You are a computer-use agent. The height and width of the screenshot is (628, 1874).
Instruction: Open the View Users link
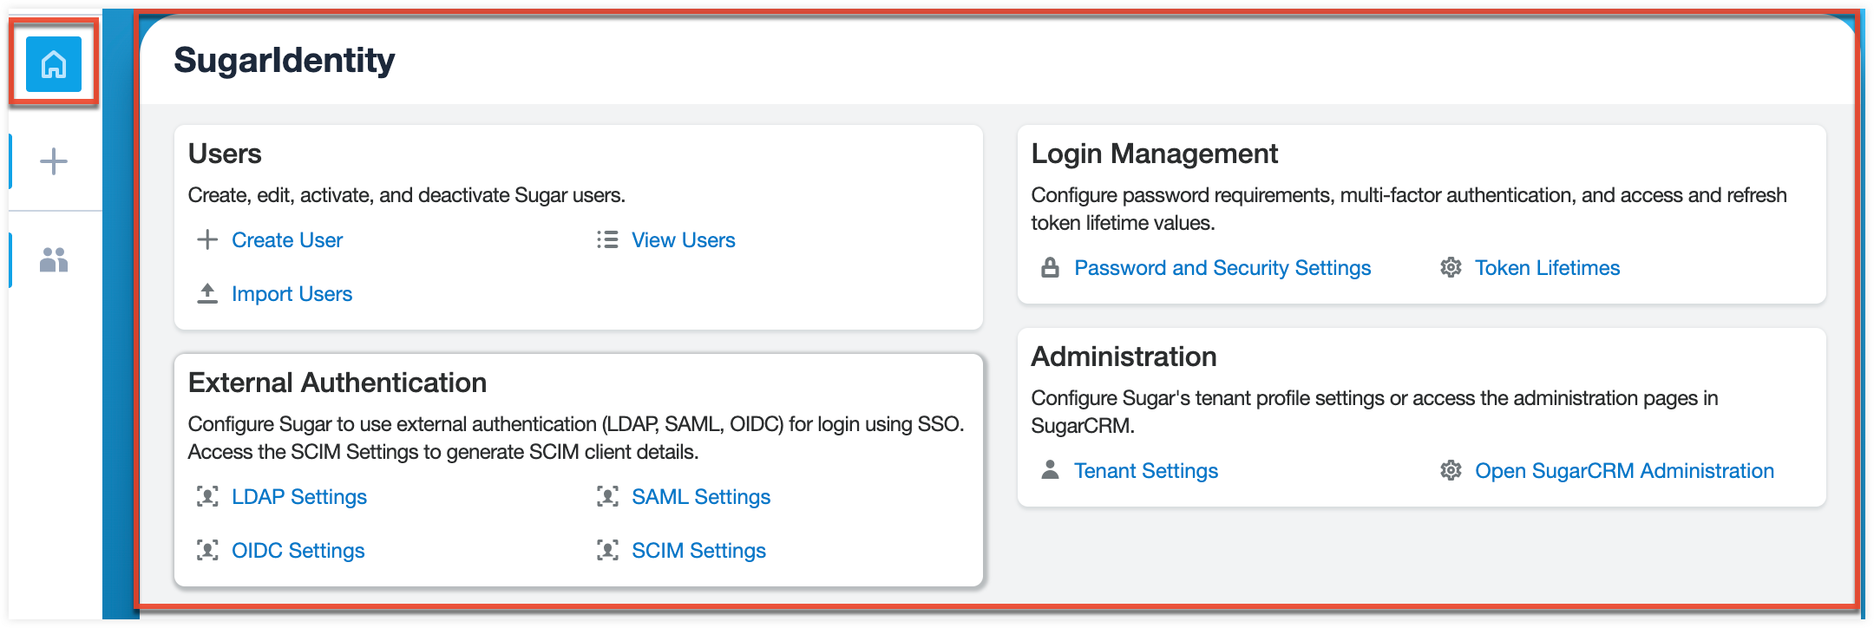tap(684, 240)
